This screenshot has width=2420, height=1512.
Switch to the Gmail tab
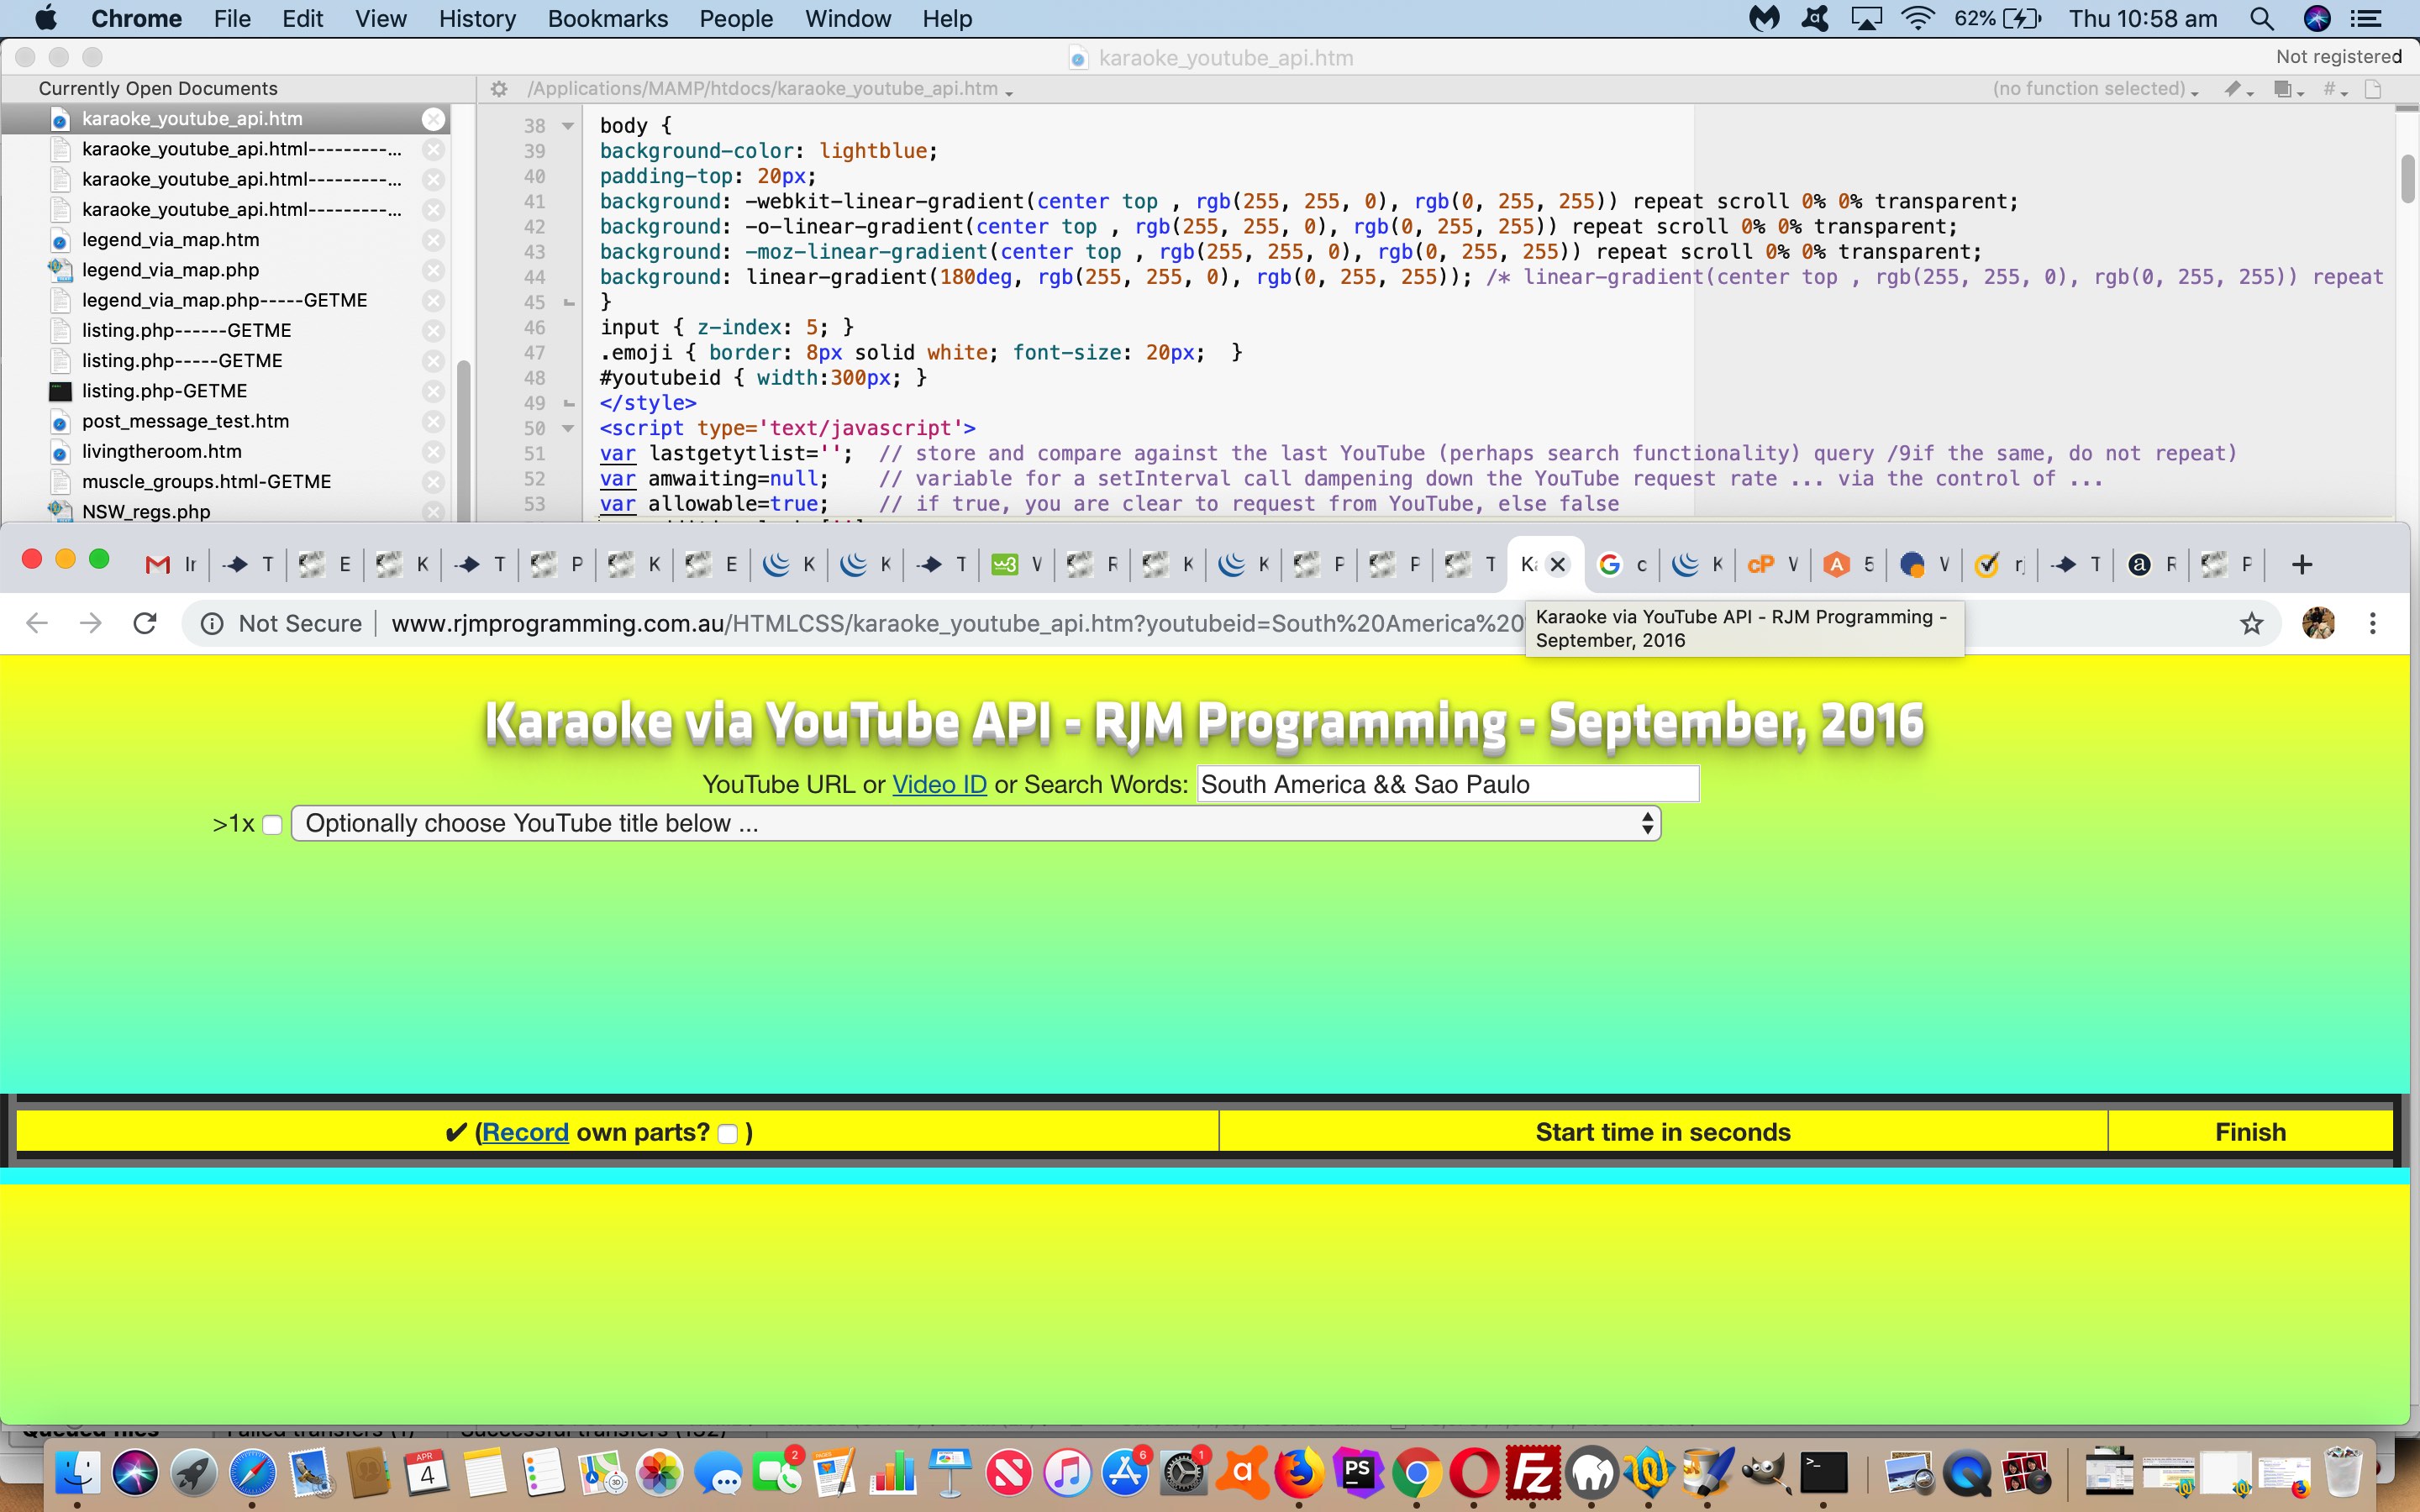point(170,565)
